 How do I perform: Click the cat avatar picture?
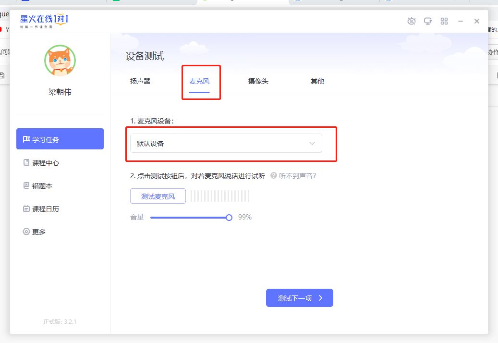pyautogui.click(x=60, y=61)
